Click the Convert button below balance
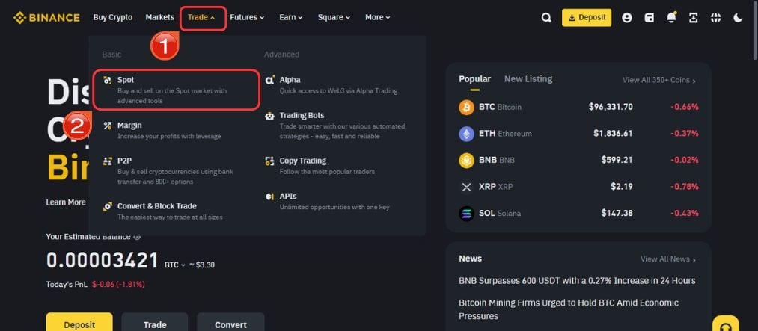Image resolution: width=758 pixels, height=331 pixels. pos(230,322)
